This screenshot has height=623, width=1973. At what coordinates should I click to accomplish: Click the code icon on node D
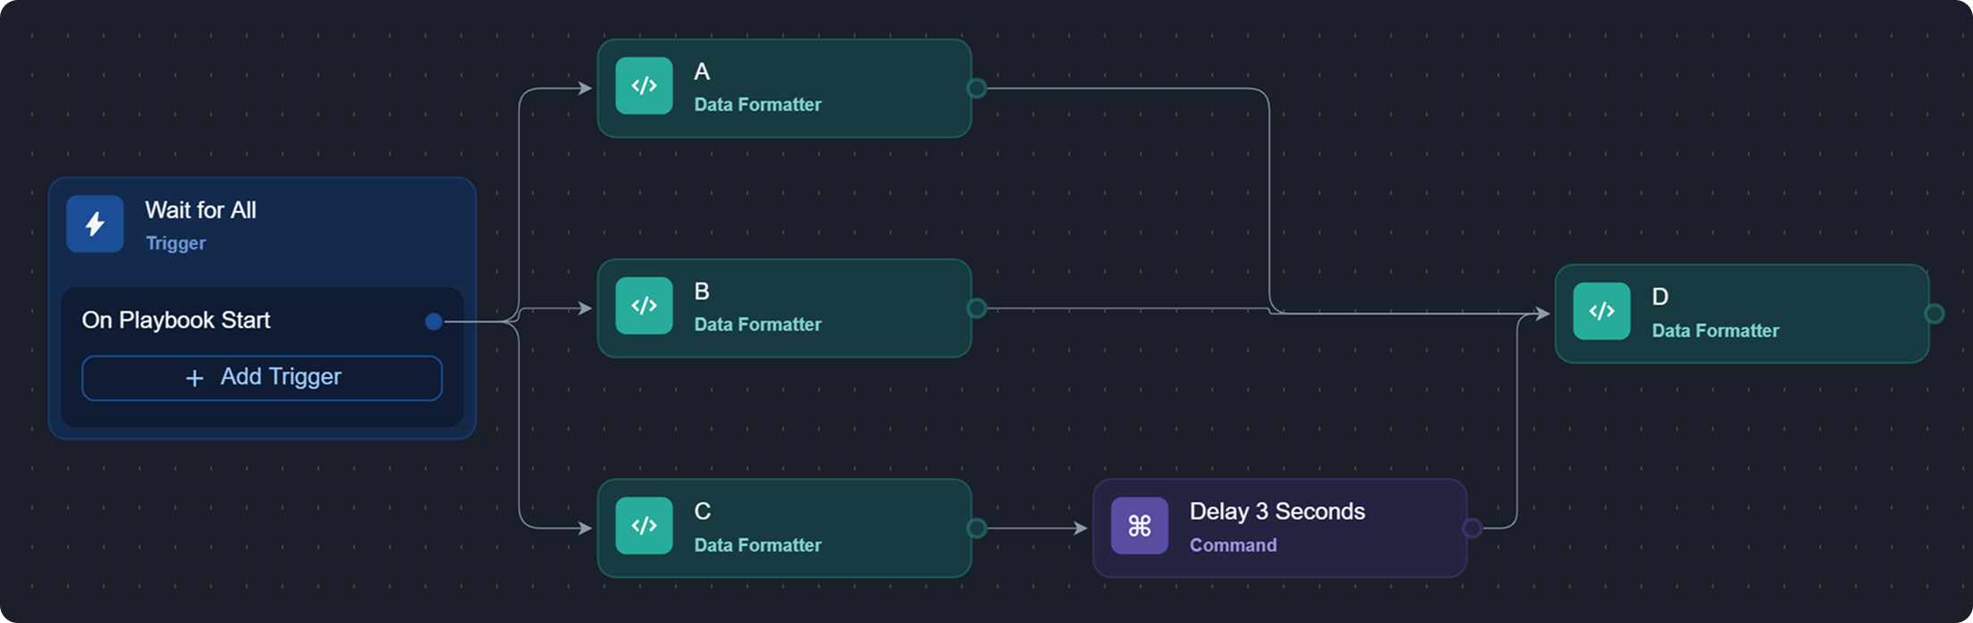[1601, 311]
